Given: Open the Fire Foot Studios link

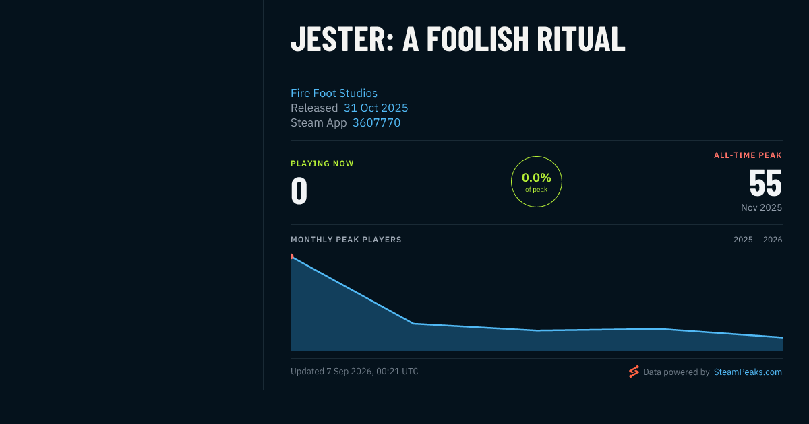Looking at the screenshot, I should (334, 93).
